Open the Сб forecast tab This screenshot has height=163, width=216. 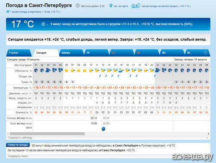(122, 53)
